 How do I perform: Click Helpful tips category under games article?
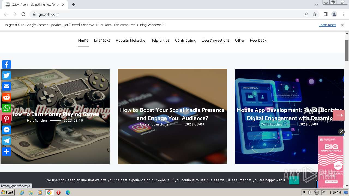(37, 121)
